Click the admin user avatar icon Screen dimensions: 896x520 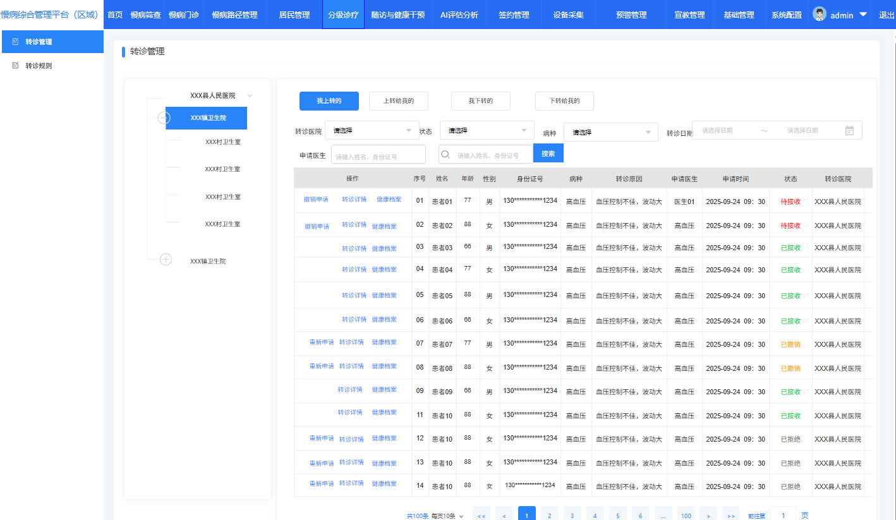click(x=820, y=15)
